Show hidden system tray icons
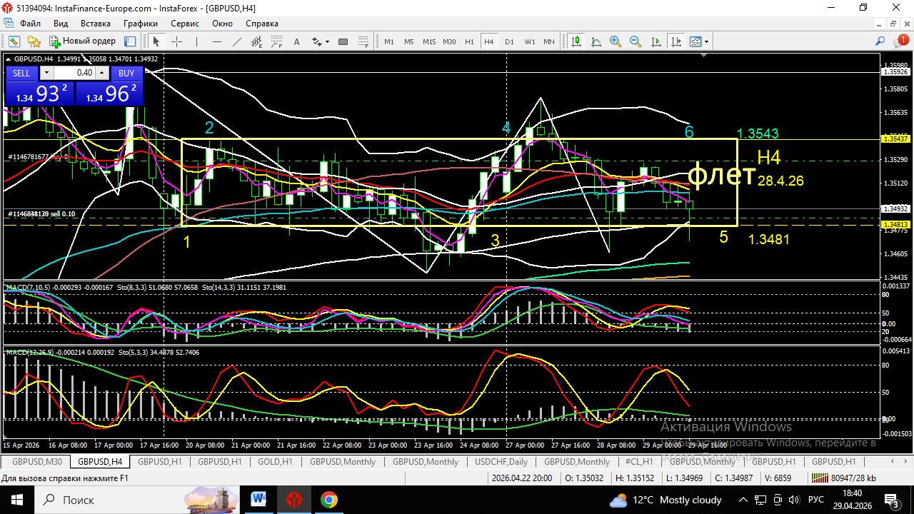 click(743, 499)
